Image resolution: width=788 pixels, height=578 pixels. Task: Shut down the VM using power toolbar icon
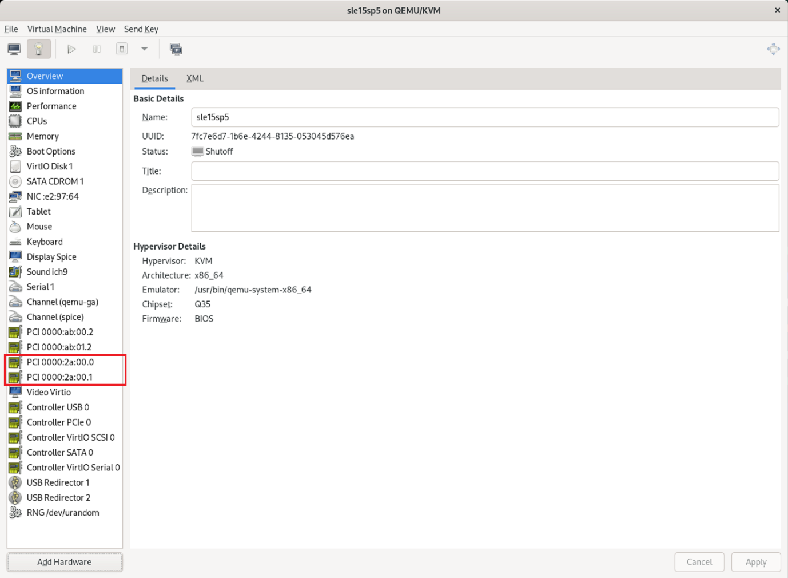(x=121, y=49)
